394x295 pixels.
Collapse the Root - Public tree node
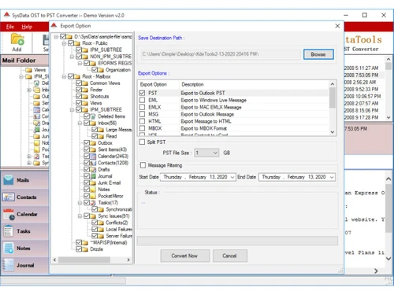pos(64,43)
